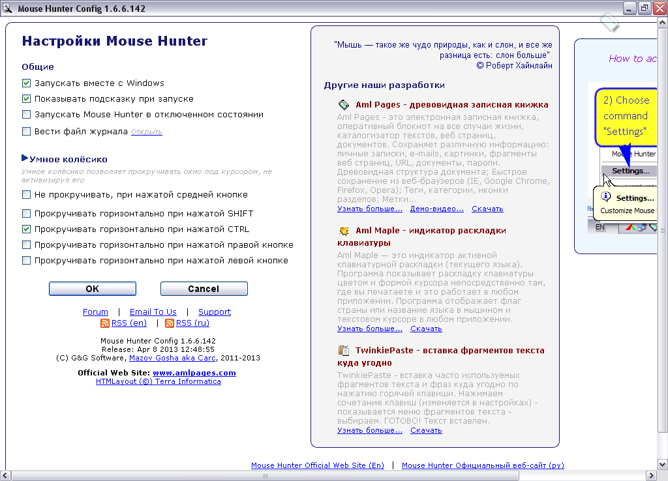Disable horizontal scrolling with CTRL checkbox
This screenshot has height=481, width=668.
pyautogui.click(x=26, y=229)
